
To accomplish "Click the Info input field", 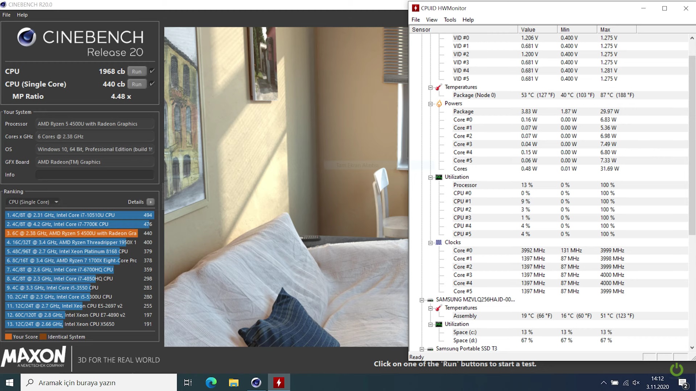I will (95, 175).
